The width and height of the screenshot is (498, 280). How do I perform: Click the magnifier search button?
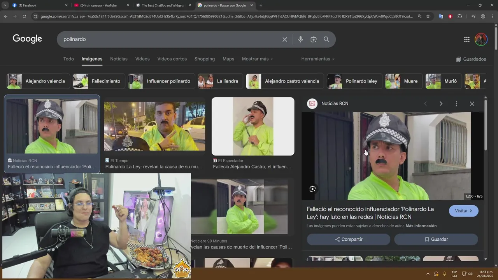[x=326, y=39]
